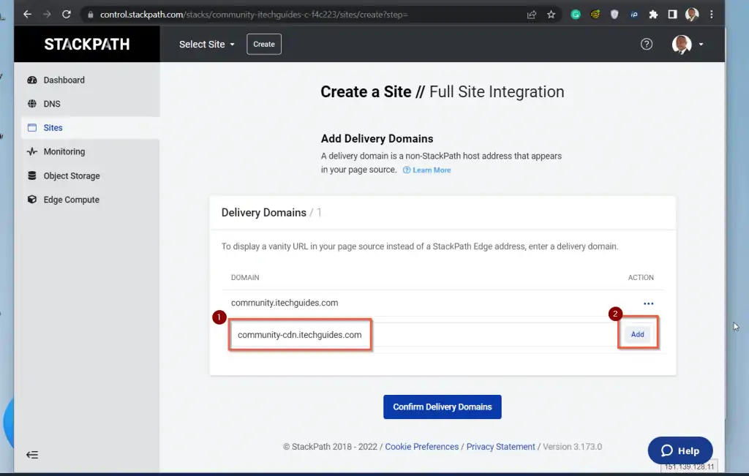Open the Grammarly browser extension
The width and height of the screenshot is (749, 476).
tap(574, 14)
